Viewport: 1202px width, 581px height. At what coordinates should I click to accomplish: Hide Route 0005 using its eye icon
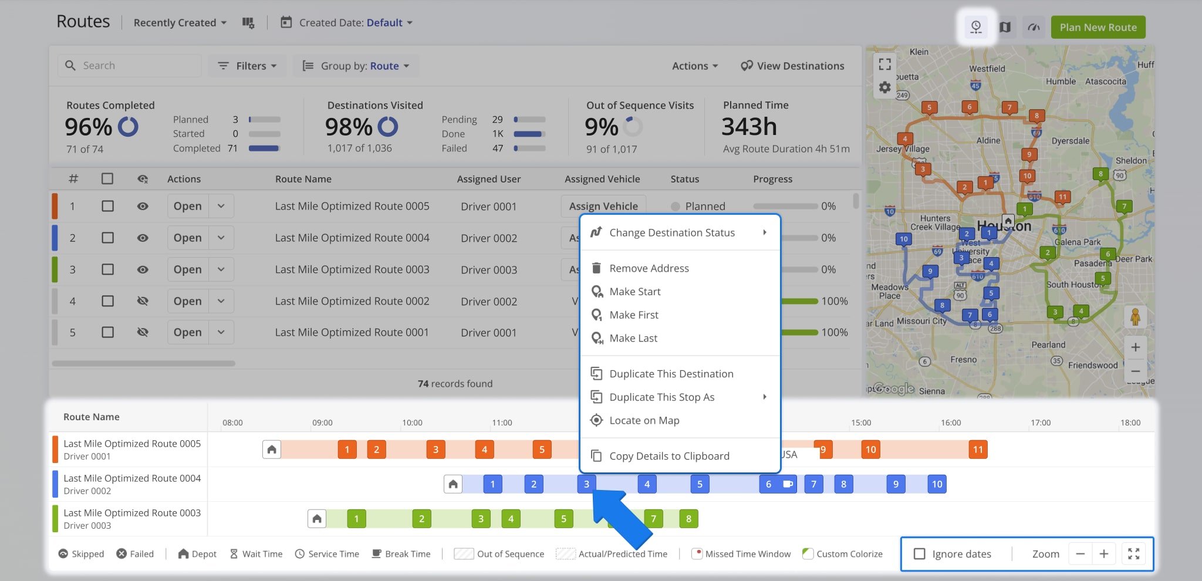tap(143, 206)
